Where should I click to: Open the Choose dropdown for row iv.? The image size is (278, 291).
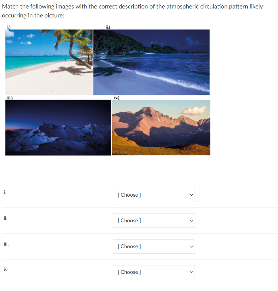pos(154,272)
